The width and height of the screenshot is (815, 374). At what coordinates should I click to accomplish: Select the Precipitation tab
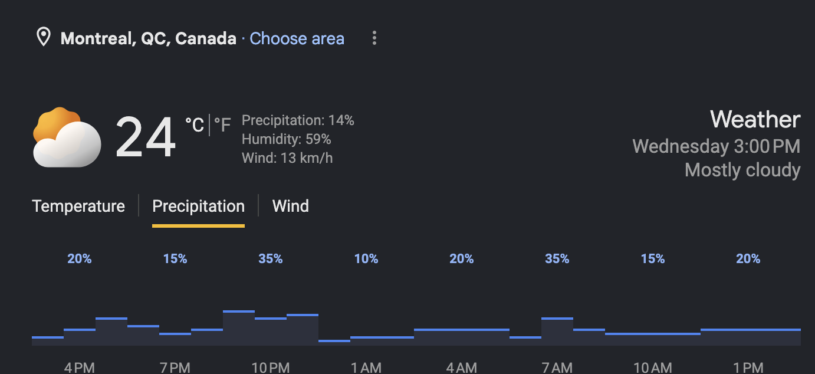point(198,206)
